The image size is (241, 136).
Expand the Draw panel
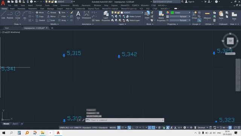tap(17, 24)
